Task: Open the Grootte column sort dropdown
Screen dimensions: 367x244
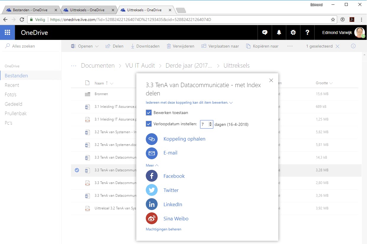Action: [x=331, y=83]
